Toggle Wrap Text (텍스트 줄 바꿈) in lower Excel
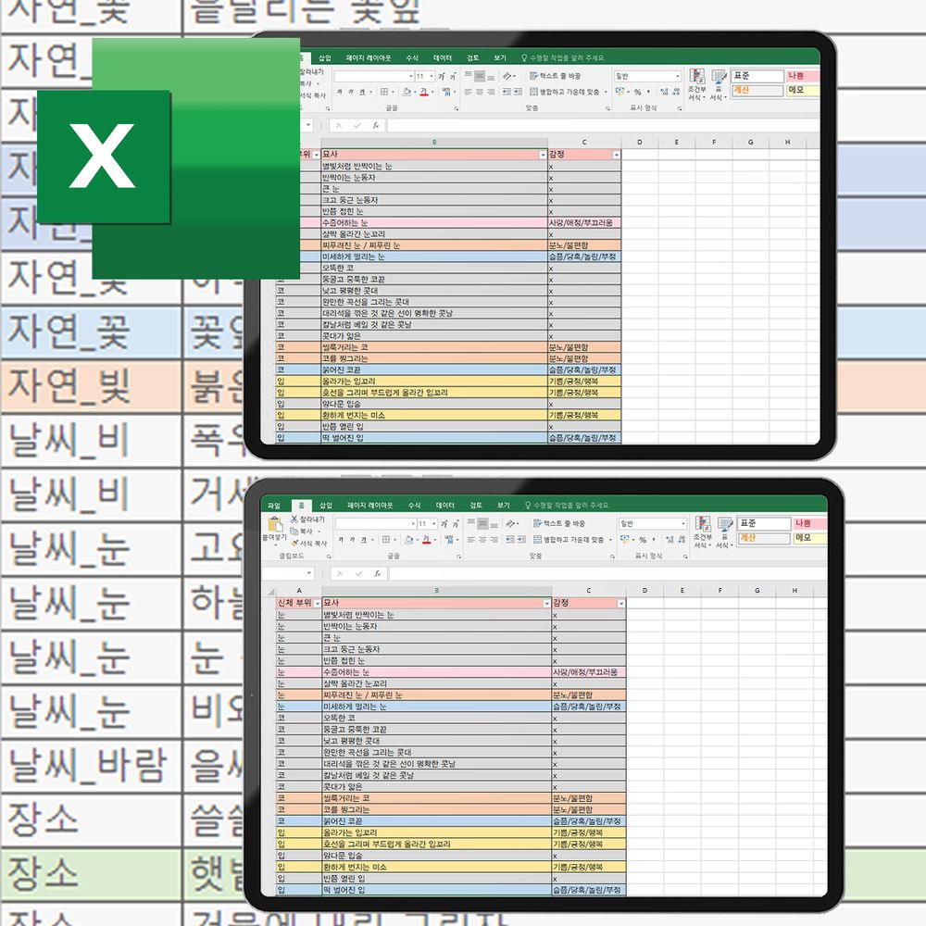Image resolution: width=926 pixels, height=926 pixels. 558,523
